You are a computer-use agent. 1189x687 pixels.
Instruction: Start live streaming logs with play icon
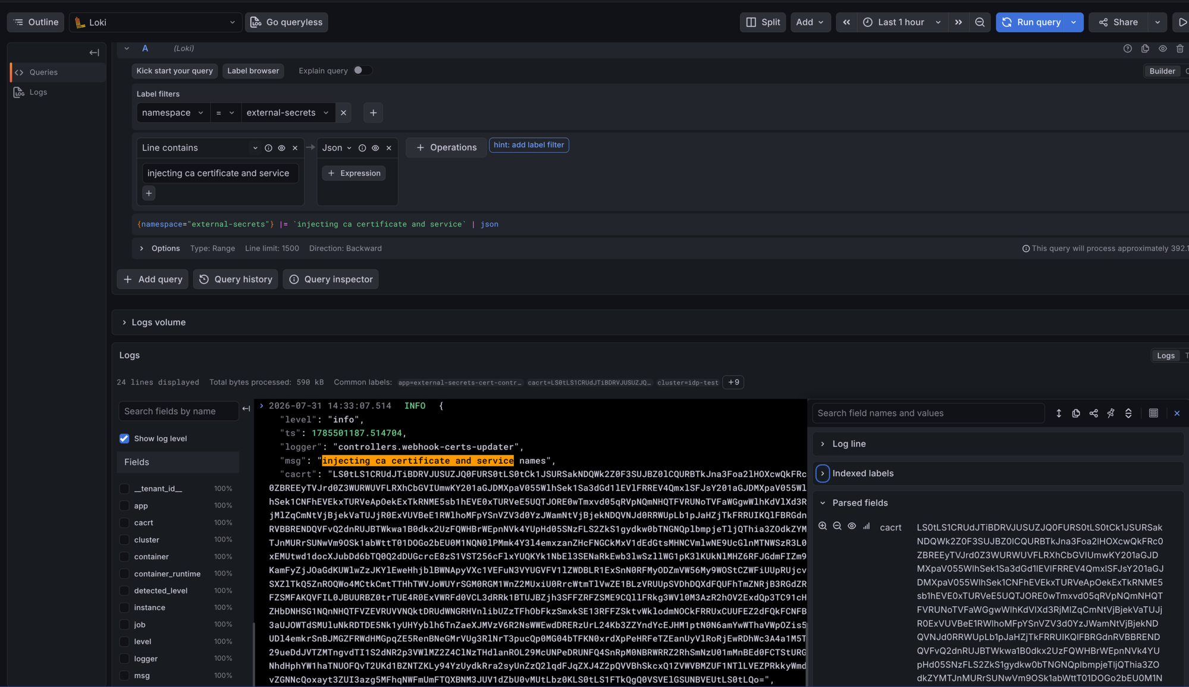coord(1182,22)
